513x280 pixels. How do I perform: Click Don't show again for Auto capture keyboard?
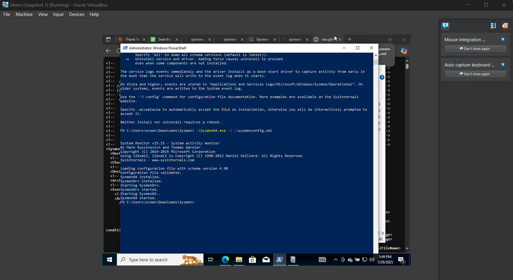click(475, 74)
